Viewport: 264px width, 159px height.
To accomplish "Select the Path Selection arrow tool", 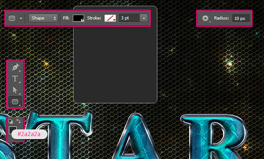I will coord(15,90).
